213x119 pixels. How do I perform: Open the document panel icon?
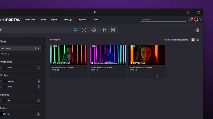pyautogui.click(x=113, y=30)
